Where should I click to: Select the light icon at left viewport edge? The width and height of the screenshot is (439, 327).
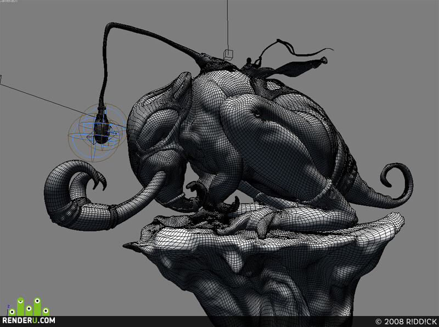click(1, 79)
